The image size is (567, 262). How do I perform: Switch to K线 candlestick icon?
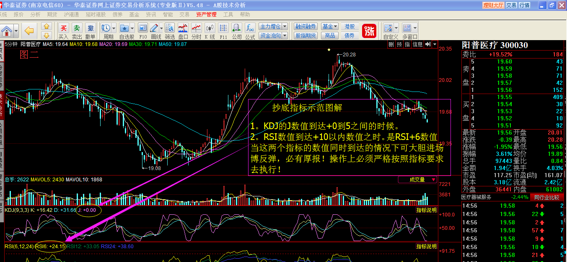tap(210, 28)
